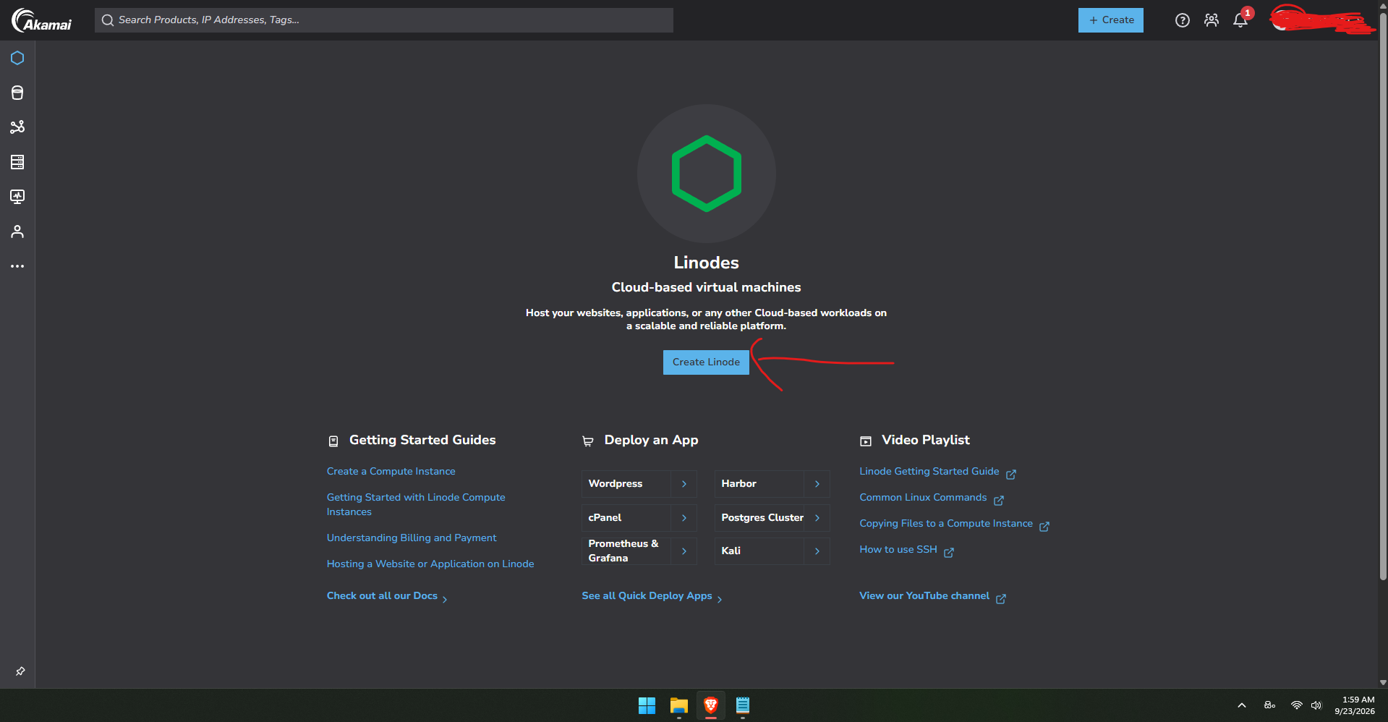The width and height of the screenshot is (1388, 722).
Task: Click external link icon beside How to use SSH
Action: (949, 553)
